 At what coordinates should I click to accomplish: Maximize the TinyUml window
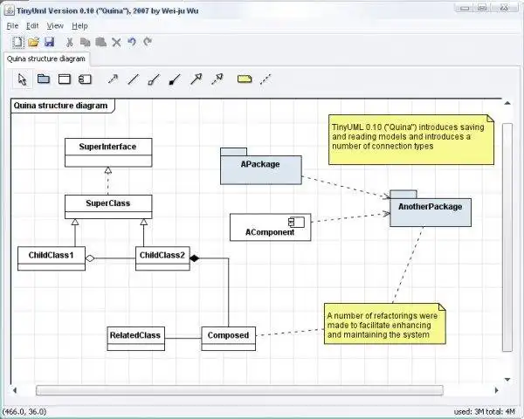pos(482,8)
